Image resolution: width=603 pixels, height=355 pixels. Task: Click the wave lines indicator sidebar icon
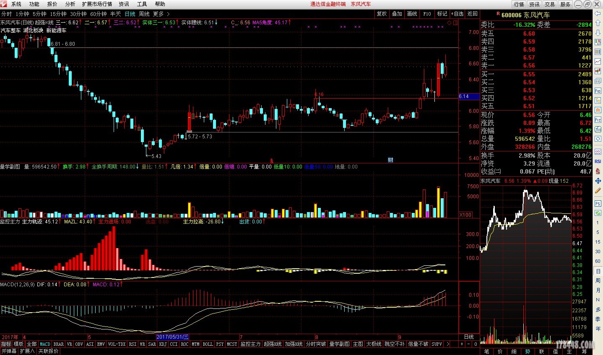(598, 151)
